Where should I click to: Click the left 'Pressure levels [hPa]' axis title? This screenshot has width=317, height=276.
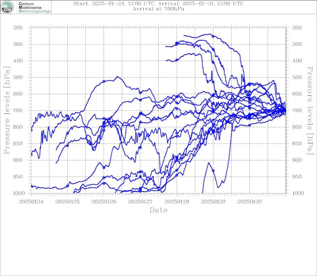7,110
